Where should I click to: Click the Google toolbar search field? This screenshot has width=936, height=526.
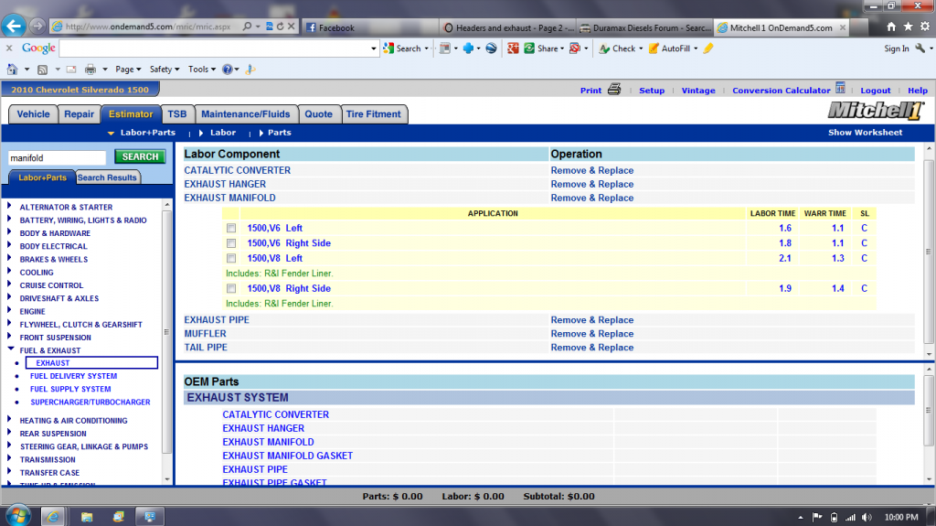pos(214,48)
